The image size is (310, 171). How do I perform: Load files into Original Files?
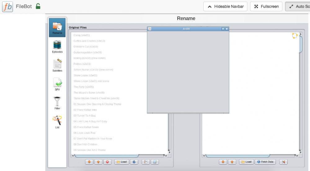tap(122, 162)
